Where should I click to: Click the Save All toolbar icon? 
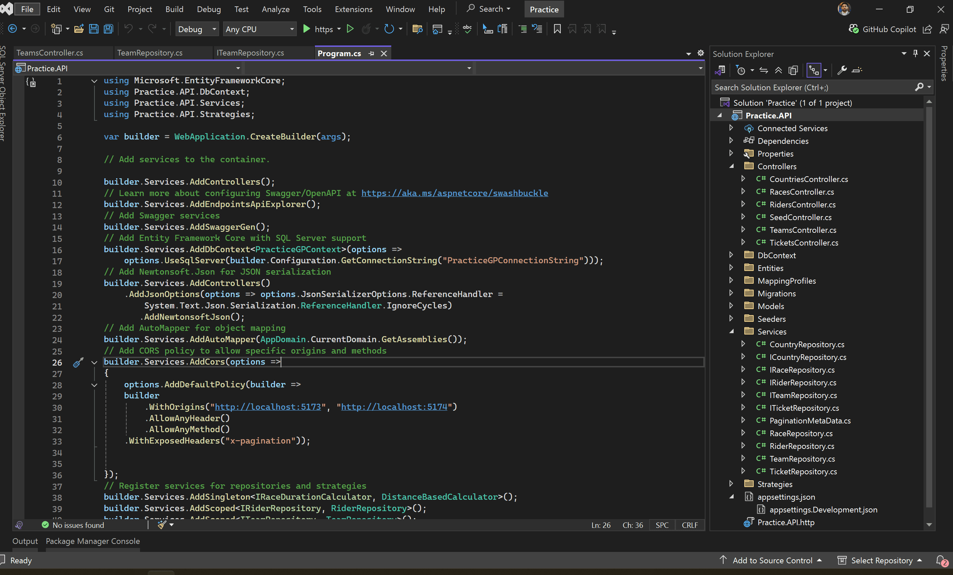[x=109, y=29]
